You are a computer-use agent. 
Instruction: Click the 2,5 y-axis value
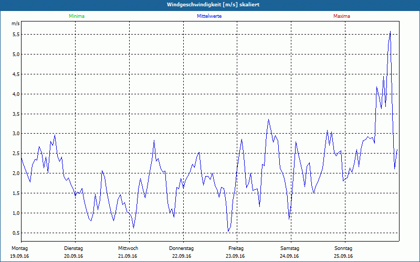16,154
